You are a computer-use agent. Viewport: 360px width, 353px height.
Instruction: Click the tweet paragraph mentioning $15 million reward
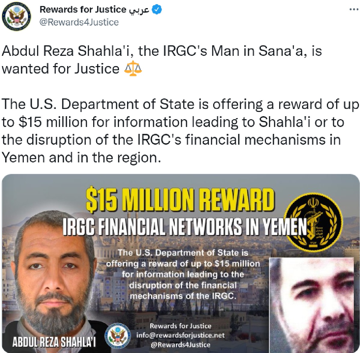point(180,131)
